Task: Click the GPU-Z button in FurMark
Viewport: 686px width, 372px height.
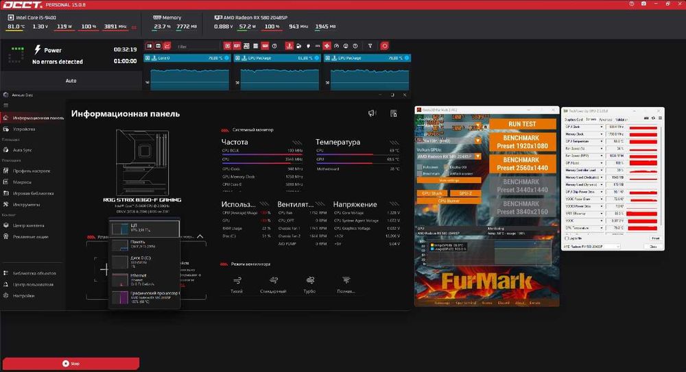Action: point(465,193)
